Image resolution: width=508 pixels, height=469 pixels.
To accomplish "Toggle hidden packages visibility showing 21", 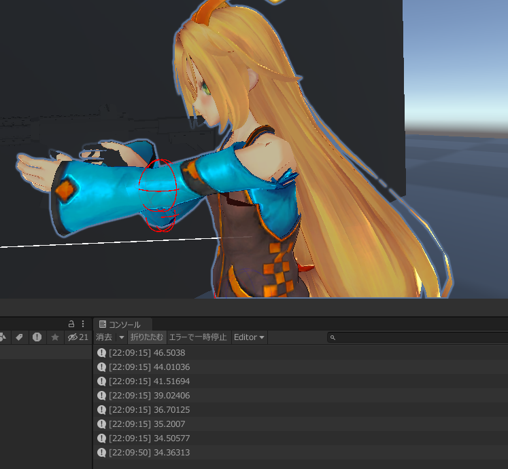I will click(x=78, y=337).
